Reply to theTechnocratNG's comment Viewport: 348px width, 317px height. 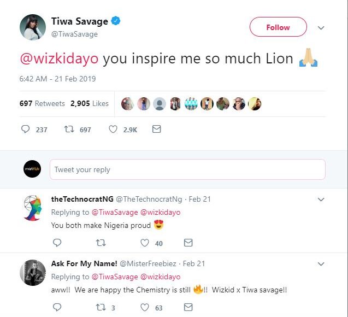[57, 243]
